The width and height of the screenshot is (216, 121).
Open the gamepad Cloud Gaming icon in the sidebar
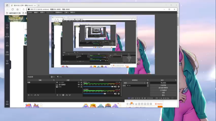click(7, 52)
